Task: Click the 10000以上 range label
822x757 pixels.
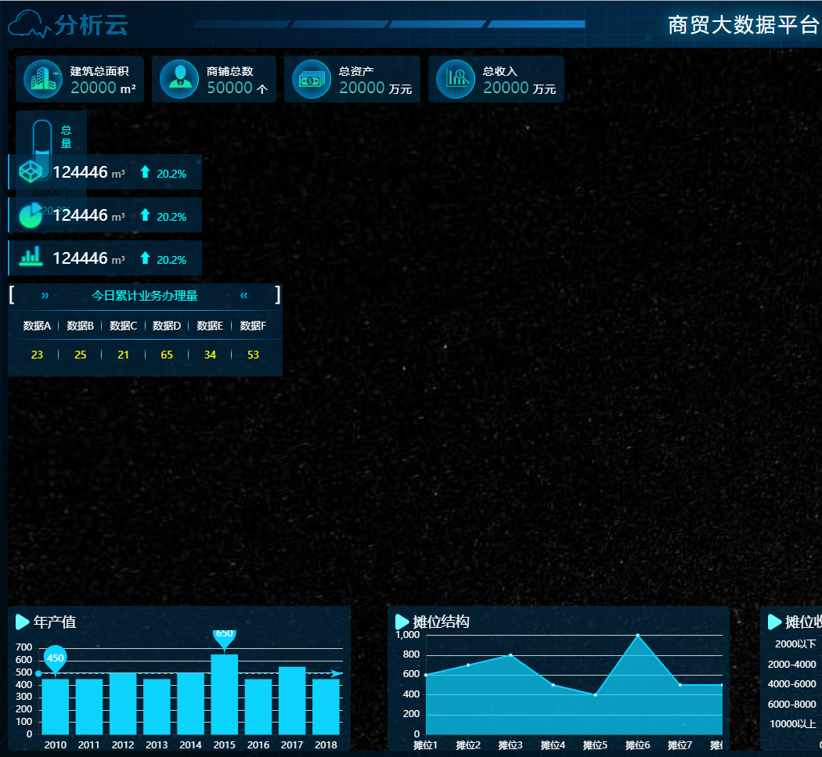Action: coord(793,724)
